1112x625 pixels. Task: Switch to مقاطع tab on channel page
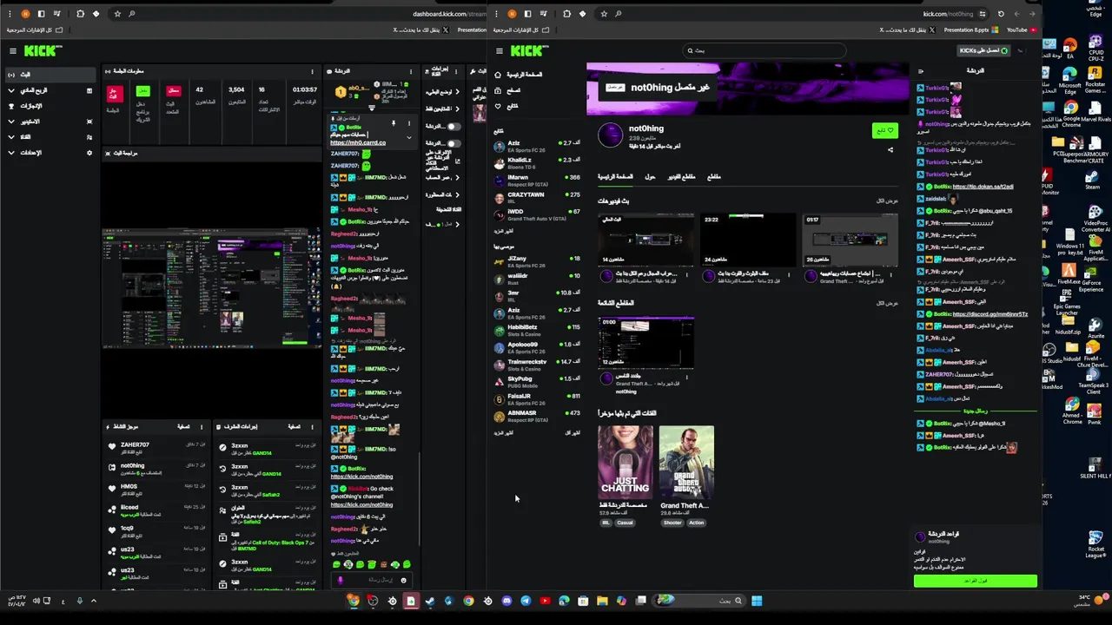tap(714, 177)
